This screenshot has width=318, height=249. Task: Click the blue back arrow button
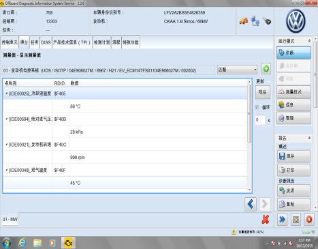251,204
